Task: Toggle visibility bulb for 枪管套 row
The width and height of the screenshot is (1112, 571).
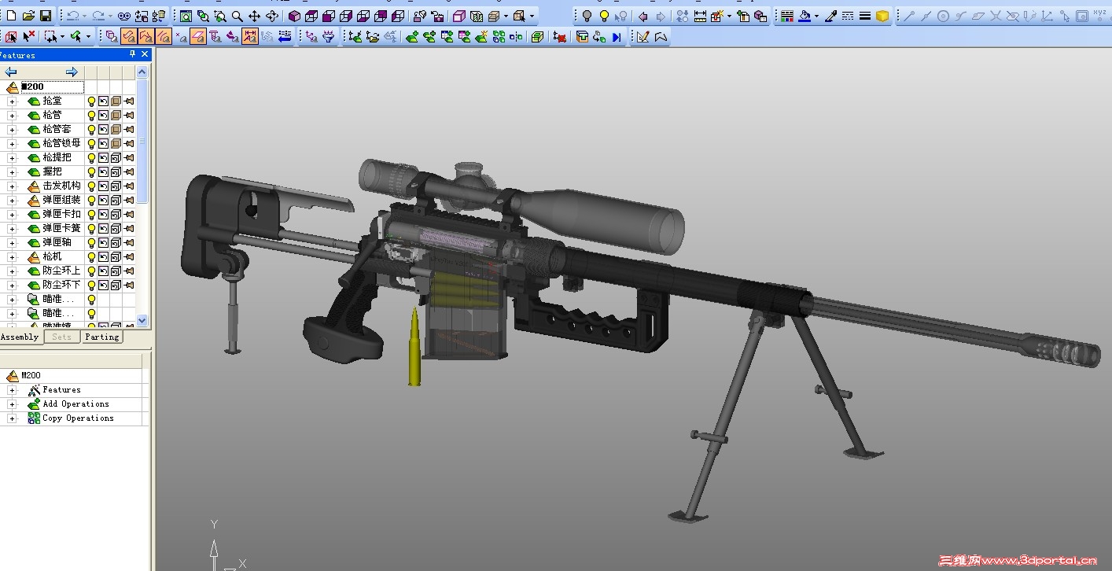Action: [91, 130]
